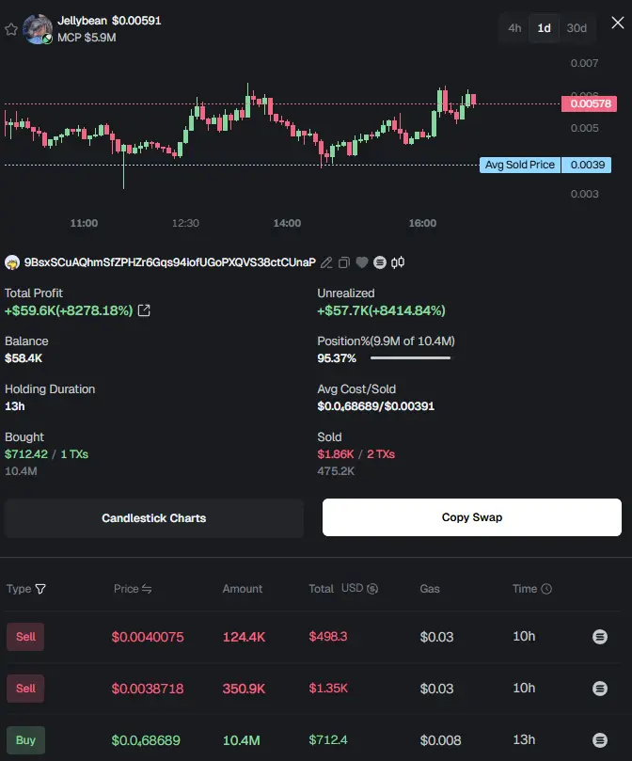Screen dimensions: 632x761
Task: Click the 13h holding duration value
Action: [x=14, y=406]
